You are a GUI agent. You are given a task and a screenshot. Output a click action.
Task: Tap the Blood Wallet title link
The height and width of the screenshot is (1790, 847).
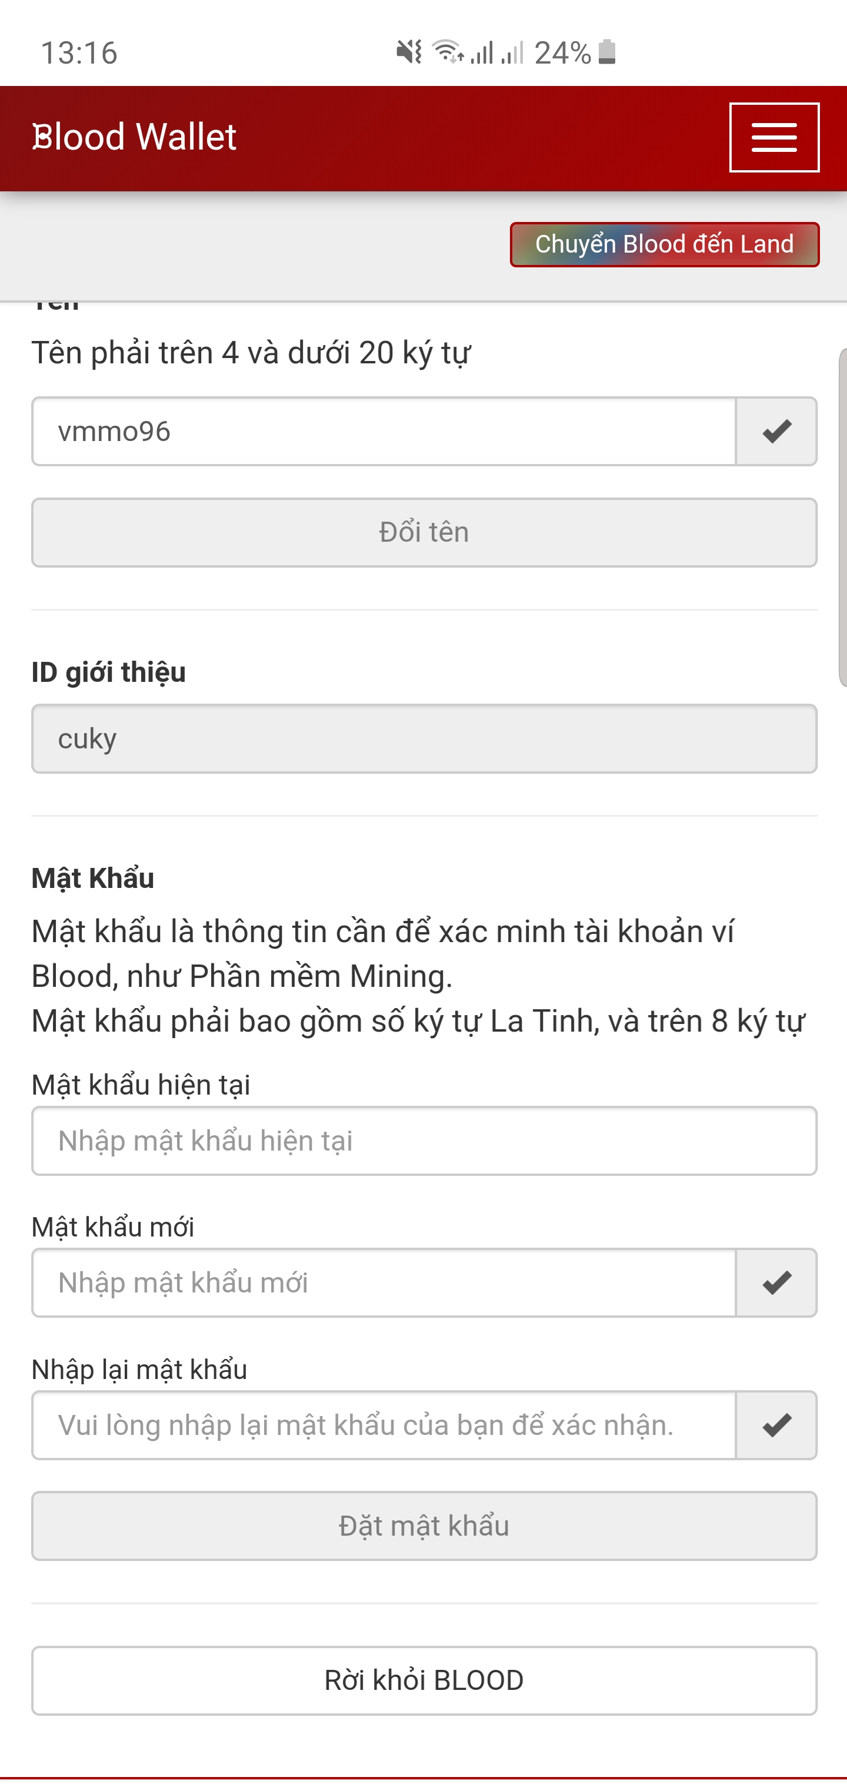click(x=135, y=137)
